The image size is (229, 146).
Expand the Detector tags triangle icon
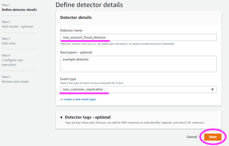point(62,117)
